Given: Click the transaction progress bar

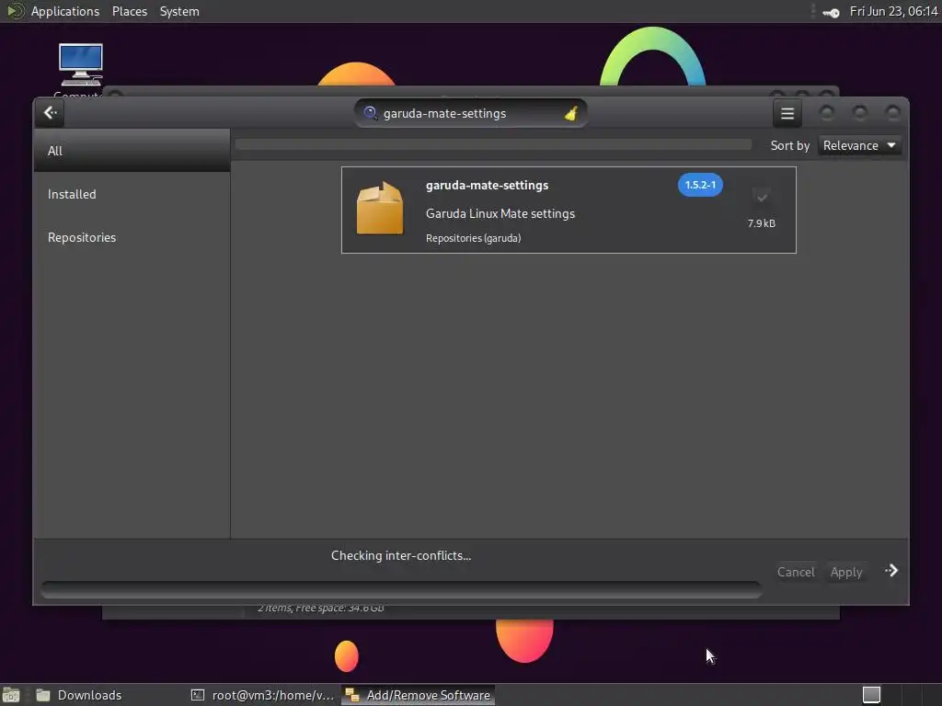Looking at the screenshot, I should [401, 589].
